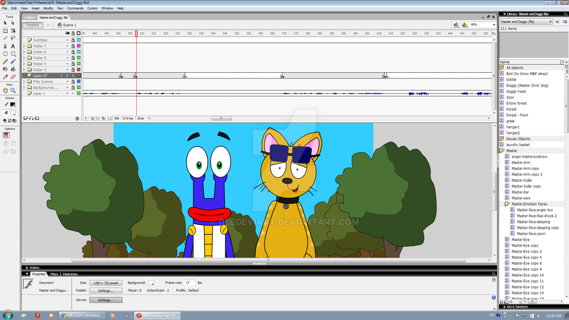Select the Zoom magnifier tool
This screenshot has width=569, height=320.
(13, 91)
